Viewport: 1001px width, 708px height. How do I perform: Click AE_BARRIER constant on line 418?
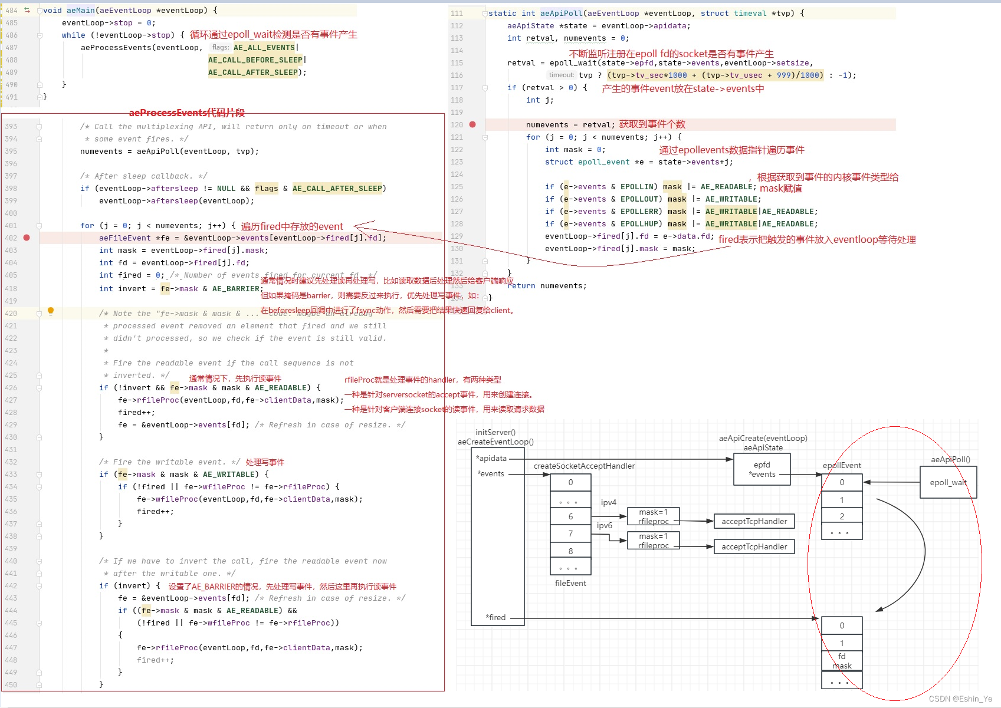point(236,289)
